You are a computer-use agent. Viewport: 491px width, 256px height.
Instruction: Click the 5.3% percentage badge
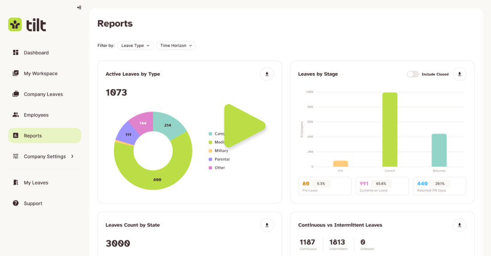321,184
